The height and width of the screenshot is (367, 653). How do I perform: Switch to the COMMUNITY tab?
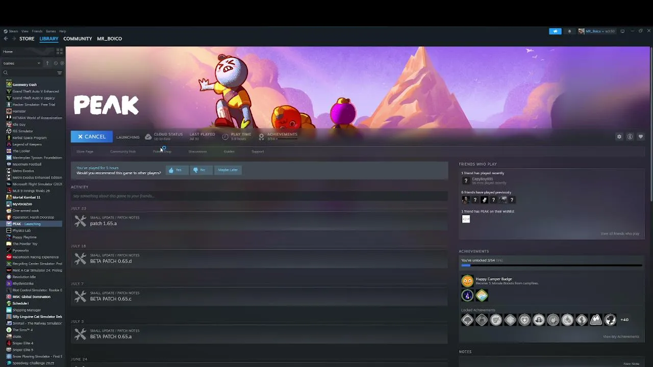[x=78, y=39]
